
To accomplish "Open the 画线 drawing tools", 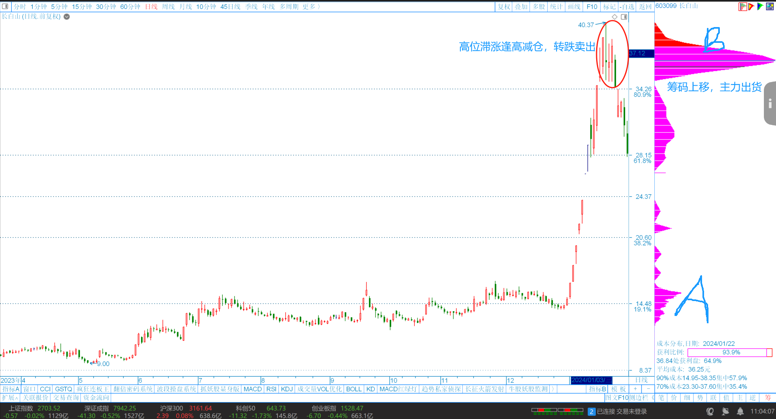I will coord(574,6).
